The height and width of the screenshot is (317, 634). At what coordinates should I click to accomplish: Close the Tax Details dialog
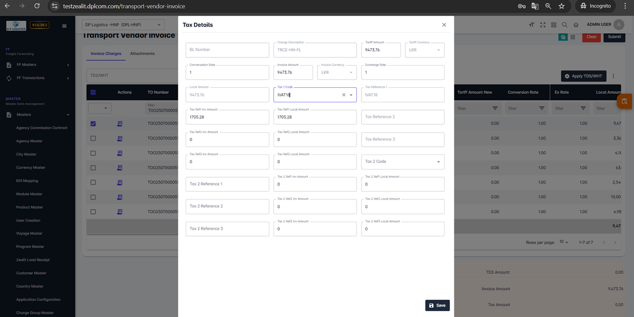[x=444, y=25]
